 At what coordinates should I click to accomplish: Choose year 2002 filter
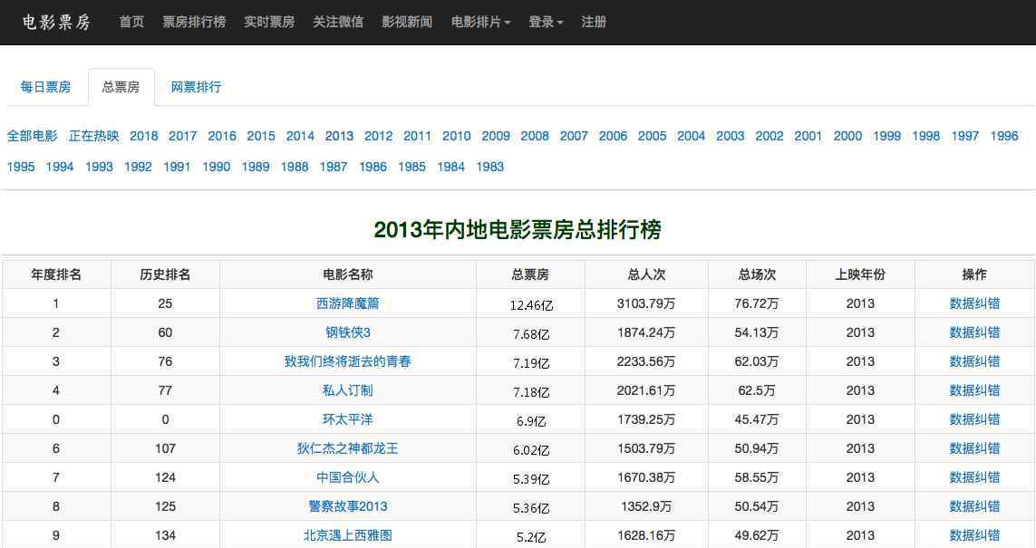pos(770,136)
